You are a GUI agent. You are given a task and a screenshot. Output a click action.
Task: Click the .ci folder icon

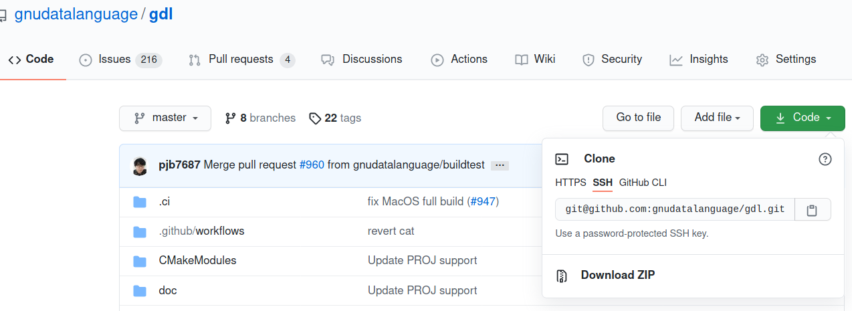pyautogui.click(x=140, y=202)
